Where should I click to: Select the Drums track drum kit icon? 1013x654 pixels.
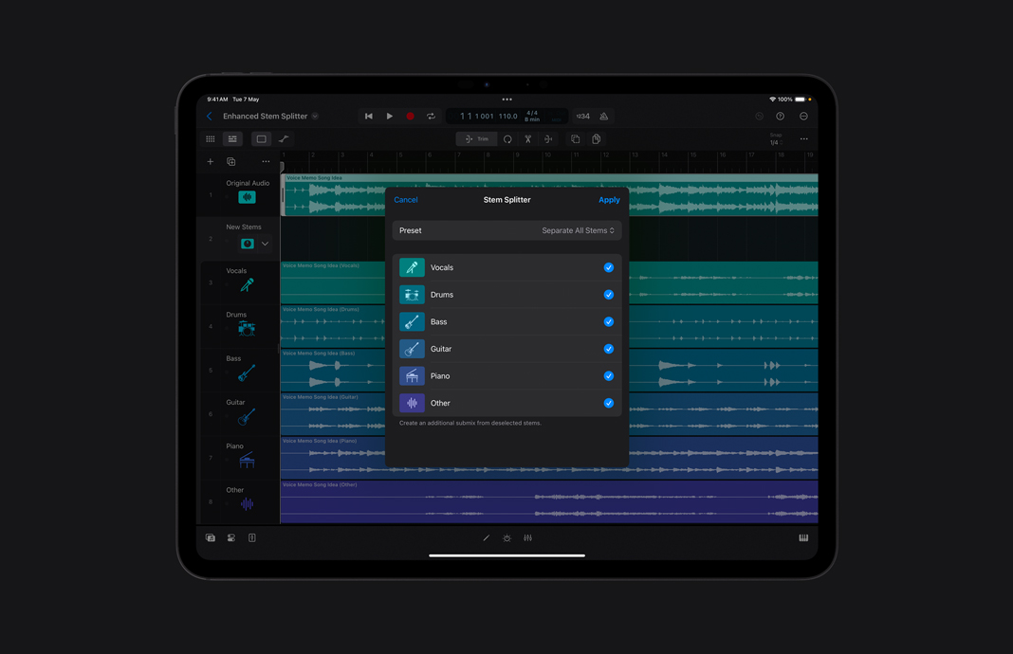click(247, 326)
